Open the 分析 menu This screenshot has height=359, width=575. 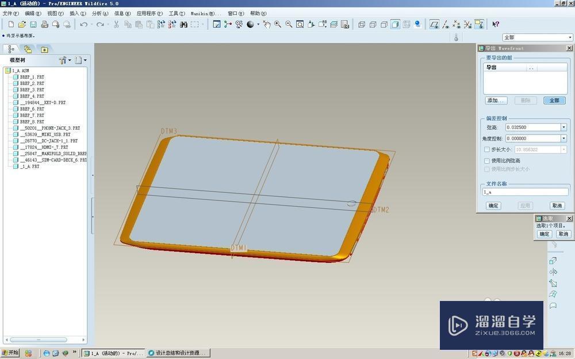pyautogui.click(x=99, y=13)
